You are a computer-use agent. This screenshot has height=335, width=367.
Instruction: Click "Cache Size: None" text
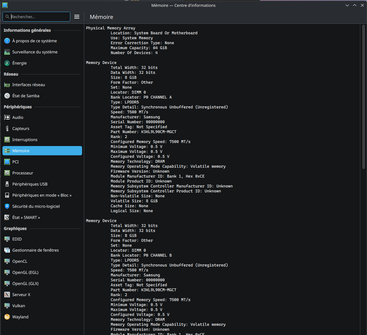pyautogui.click(x=130, y=206)
